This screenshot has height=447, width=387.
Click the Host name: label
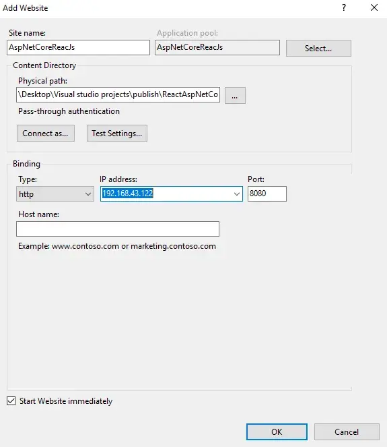[39, 214]
